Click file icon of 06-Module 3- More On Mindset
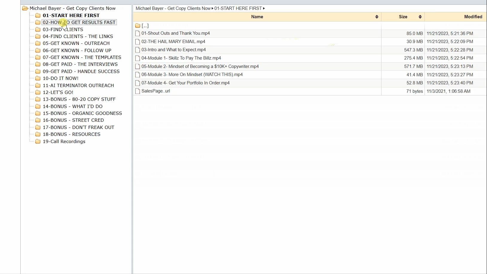The width and height of the screenshot is (487, 274). point(138,74)
